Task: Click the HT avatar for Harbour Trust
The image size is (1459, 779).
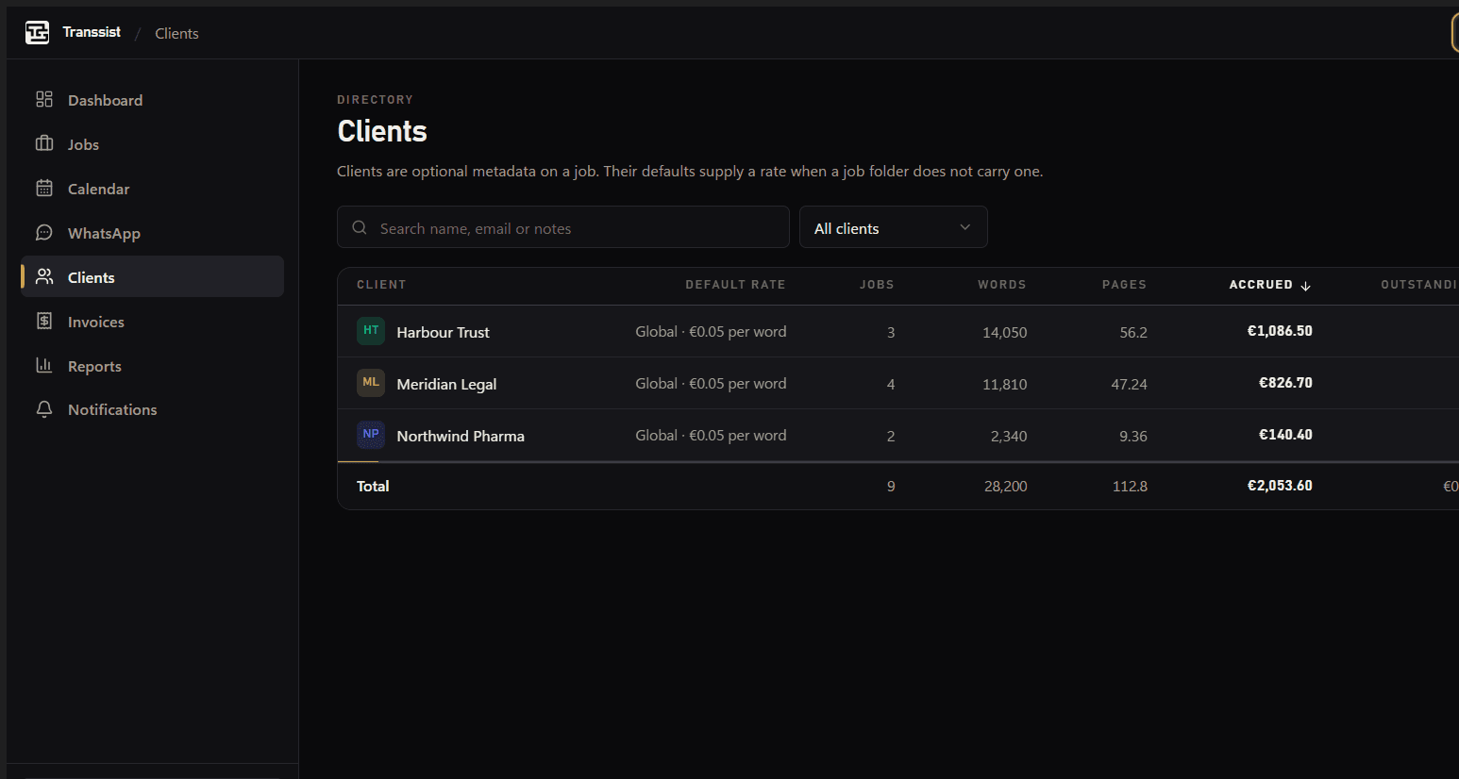Action: (x=371, y=331)
